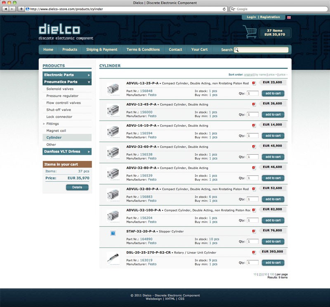This screenshot has height=307, width=330.
Task: Sort products by name
Action: pyautogui.click(x=261, y=75)
